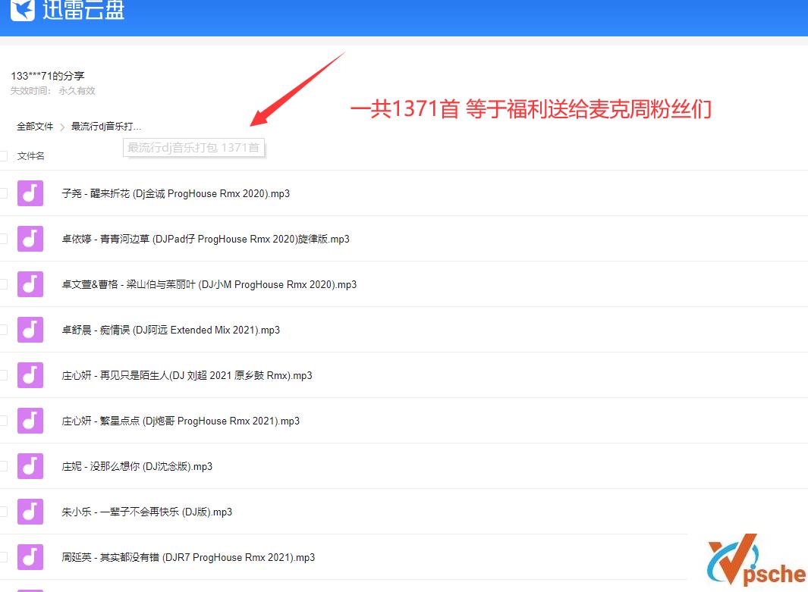Open file name 卓舒晨 - 痴情误 (DJ阿远 Extended Mix 2021).mp3
The height and width of the screenshot is (592, 808).
171,330
